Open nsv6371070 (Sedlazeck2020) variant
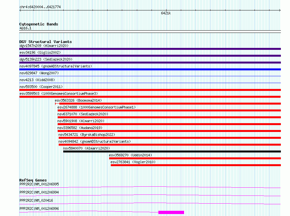This screenshot has height=216, width=290. coord(83,114)
